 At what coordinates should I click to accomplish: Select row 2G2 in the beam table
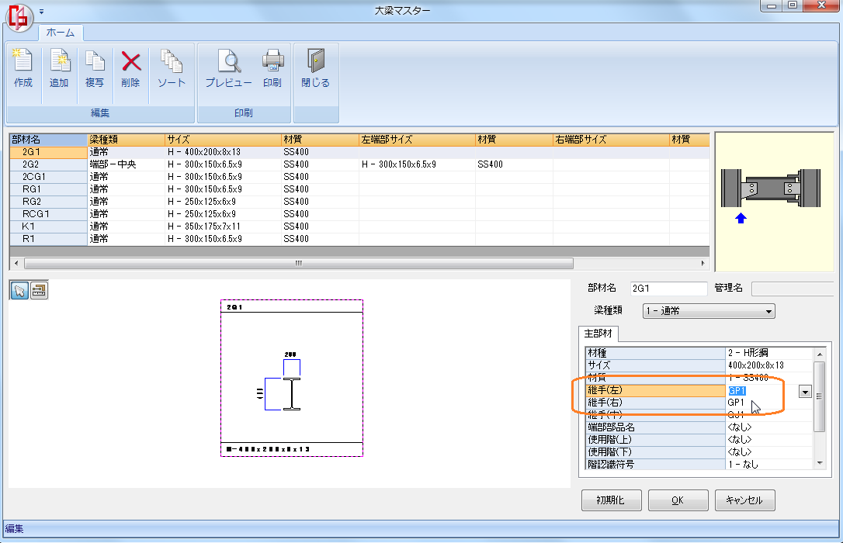pos(48,164)
